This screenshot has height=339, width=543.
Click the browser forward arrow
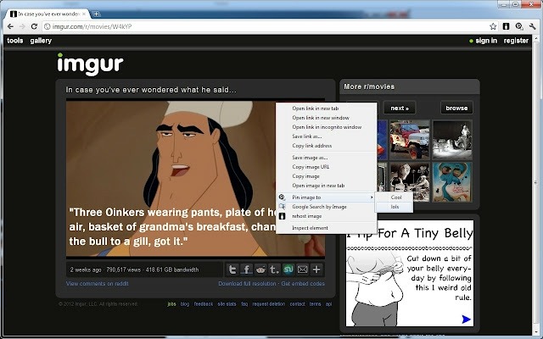(22, 26)
